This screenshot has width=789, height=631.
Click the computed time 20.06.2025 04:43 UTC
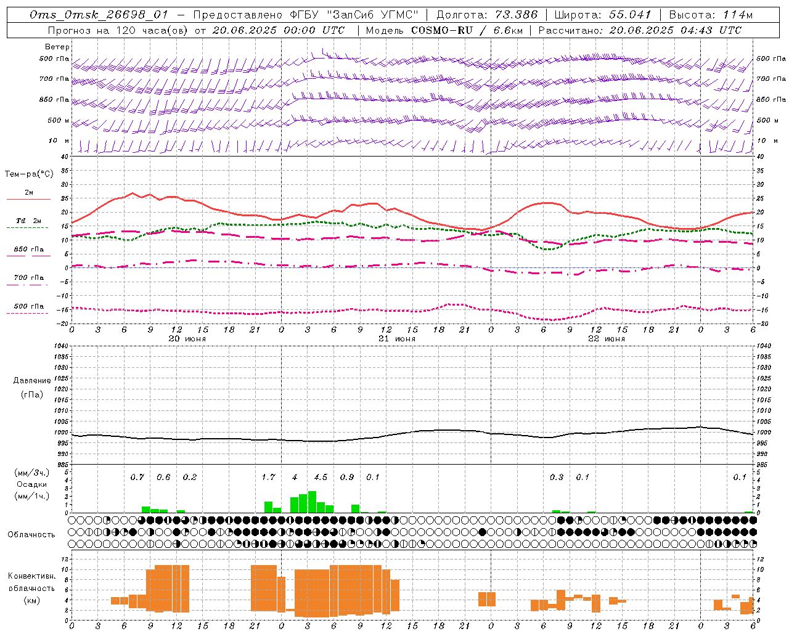click(675, 30)
